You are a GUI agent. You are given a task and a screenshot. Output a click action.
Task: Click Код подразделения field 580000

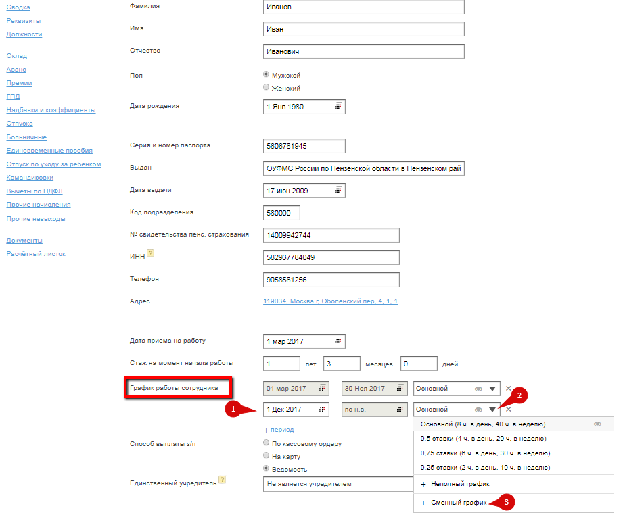click(x=281, y=213)
